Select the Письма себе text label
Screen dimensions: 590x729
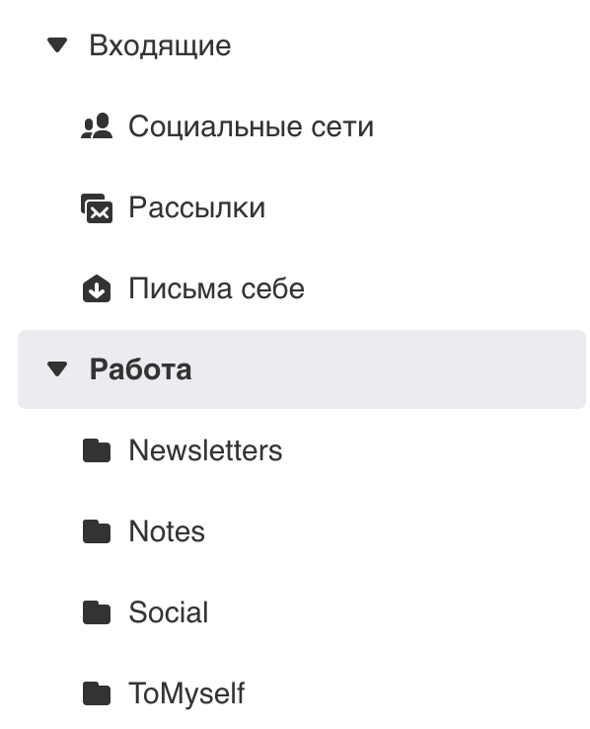[x=216, y=288]
